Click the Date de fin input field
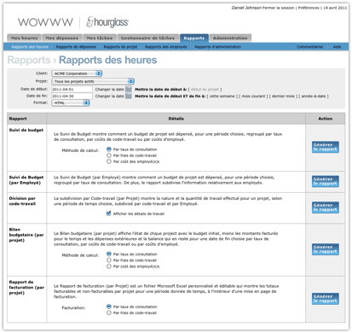 tap(72, 96)
